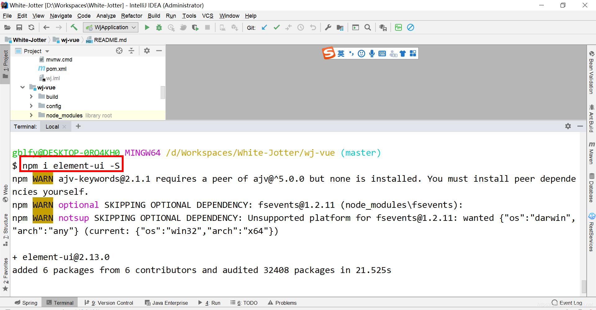Open WjApplication run configuration dropdown

(111, 28)
